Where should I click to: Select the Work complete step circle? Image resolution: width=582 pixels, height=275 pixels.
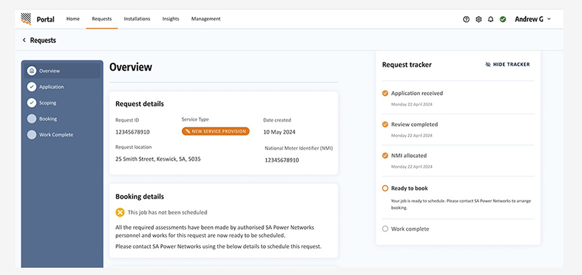(x=385, y=229)
